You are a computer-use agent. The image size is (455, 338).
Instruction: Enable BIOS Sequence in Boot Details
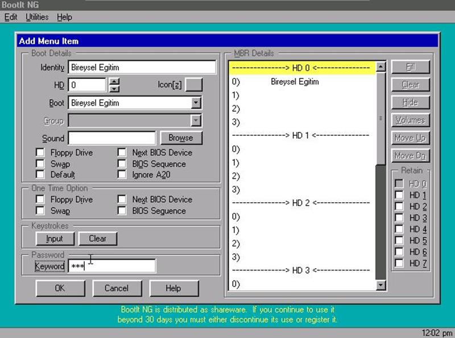coord(122,164)
